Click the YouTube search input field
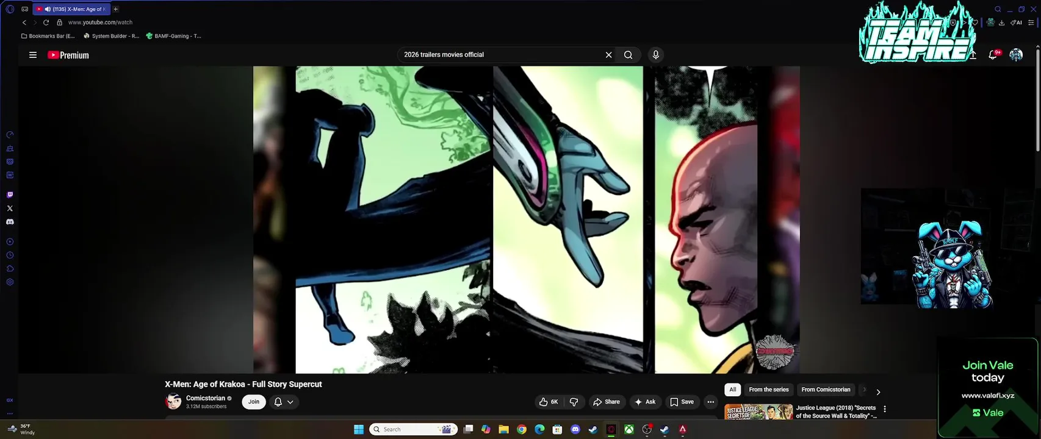Screen dimensions: 1041x439 click(500, 55)
